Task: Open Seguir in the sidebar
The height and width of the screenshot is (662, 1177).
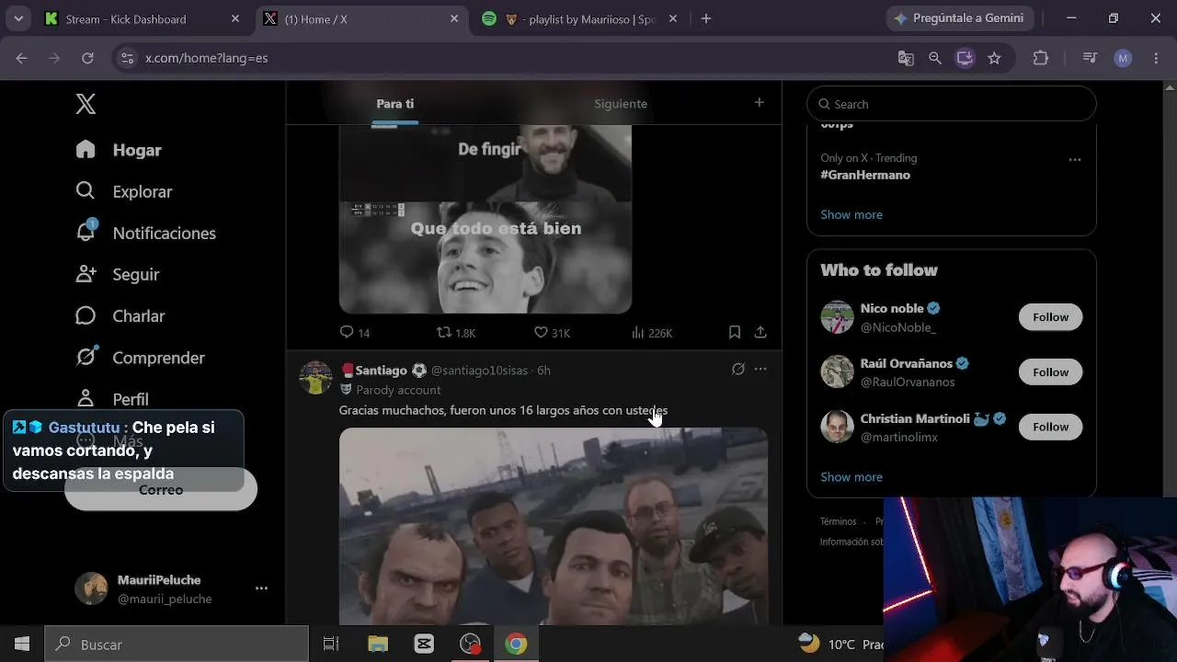Action: (x=118, y=274)
